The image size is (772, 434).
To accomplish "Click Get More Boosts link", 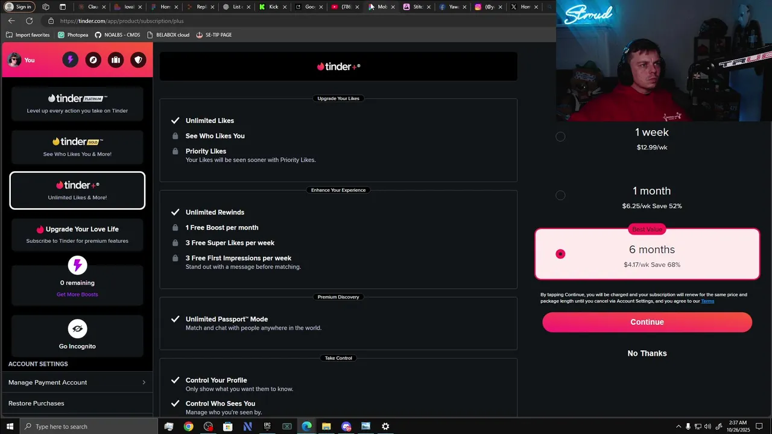I will (77, 294).
